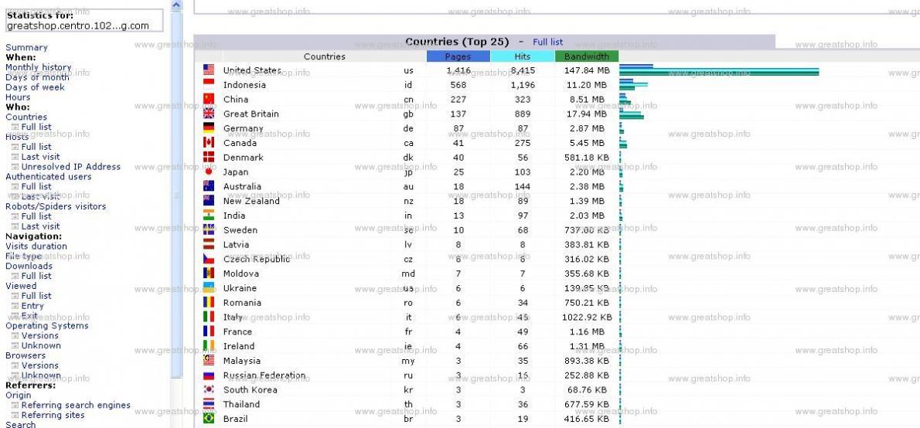Click the Czech Republic flag icon

(x=208, y=259)
